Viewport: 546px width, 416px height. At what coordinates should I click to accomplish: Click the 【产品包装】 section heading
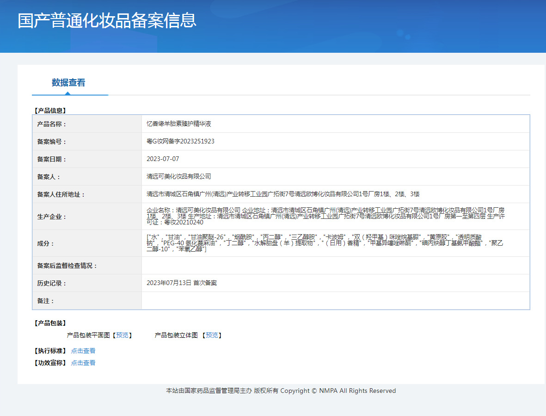50,323
